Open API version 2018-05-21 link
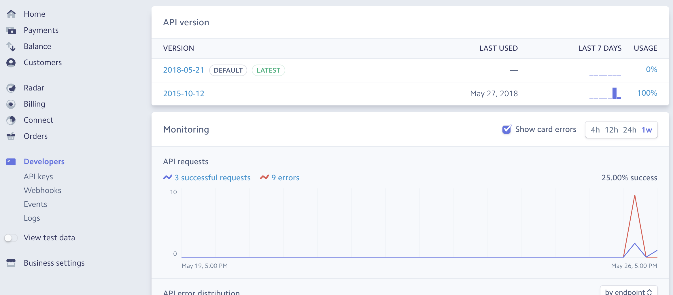The height and width of the screenshot is (295, 673). (184, 70)
